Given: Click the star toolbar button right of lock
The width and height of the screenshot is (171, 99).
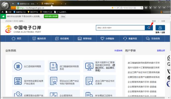Looking at the screenshot, I should (155, 8).
